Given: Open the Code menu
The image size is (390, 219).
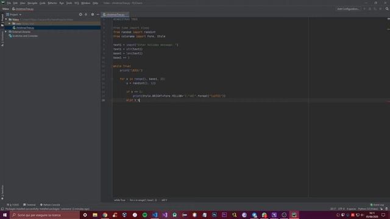Looking at the screenshot, I should 43,3.
